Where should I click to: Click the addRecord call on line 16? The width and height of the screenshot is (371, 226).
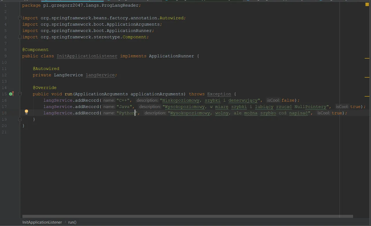click(87, 100)
